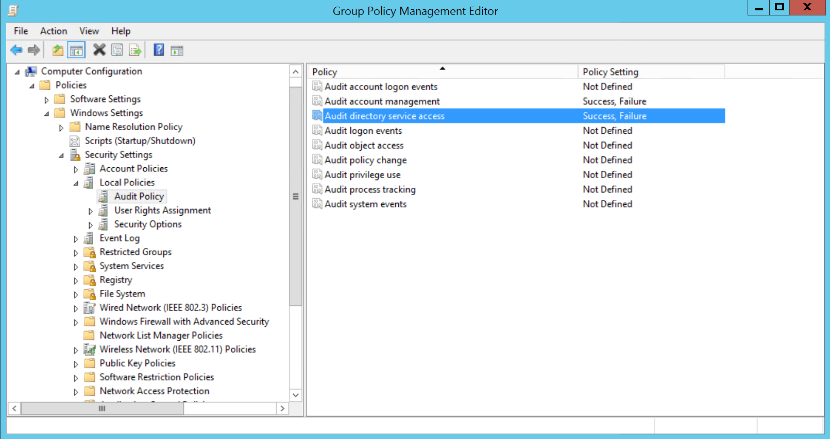Image resolution: width=830 pixels, height=439 pixels.
Task: Click the horizontal scrollbar right arrow
Action: point(282,409)
